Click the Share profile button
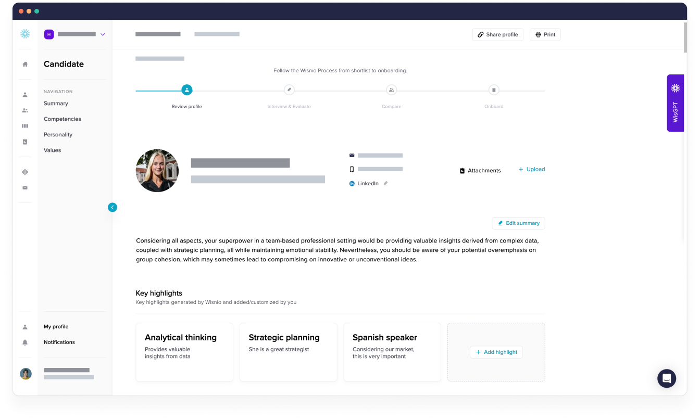 coord(497,34)
